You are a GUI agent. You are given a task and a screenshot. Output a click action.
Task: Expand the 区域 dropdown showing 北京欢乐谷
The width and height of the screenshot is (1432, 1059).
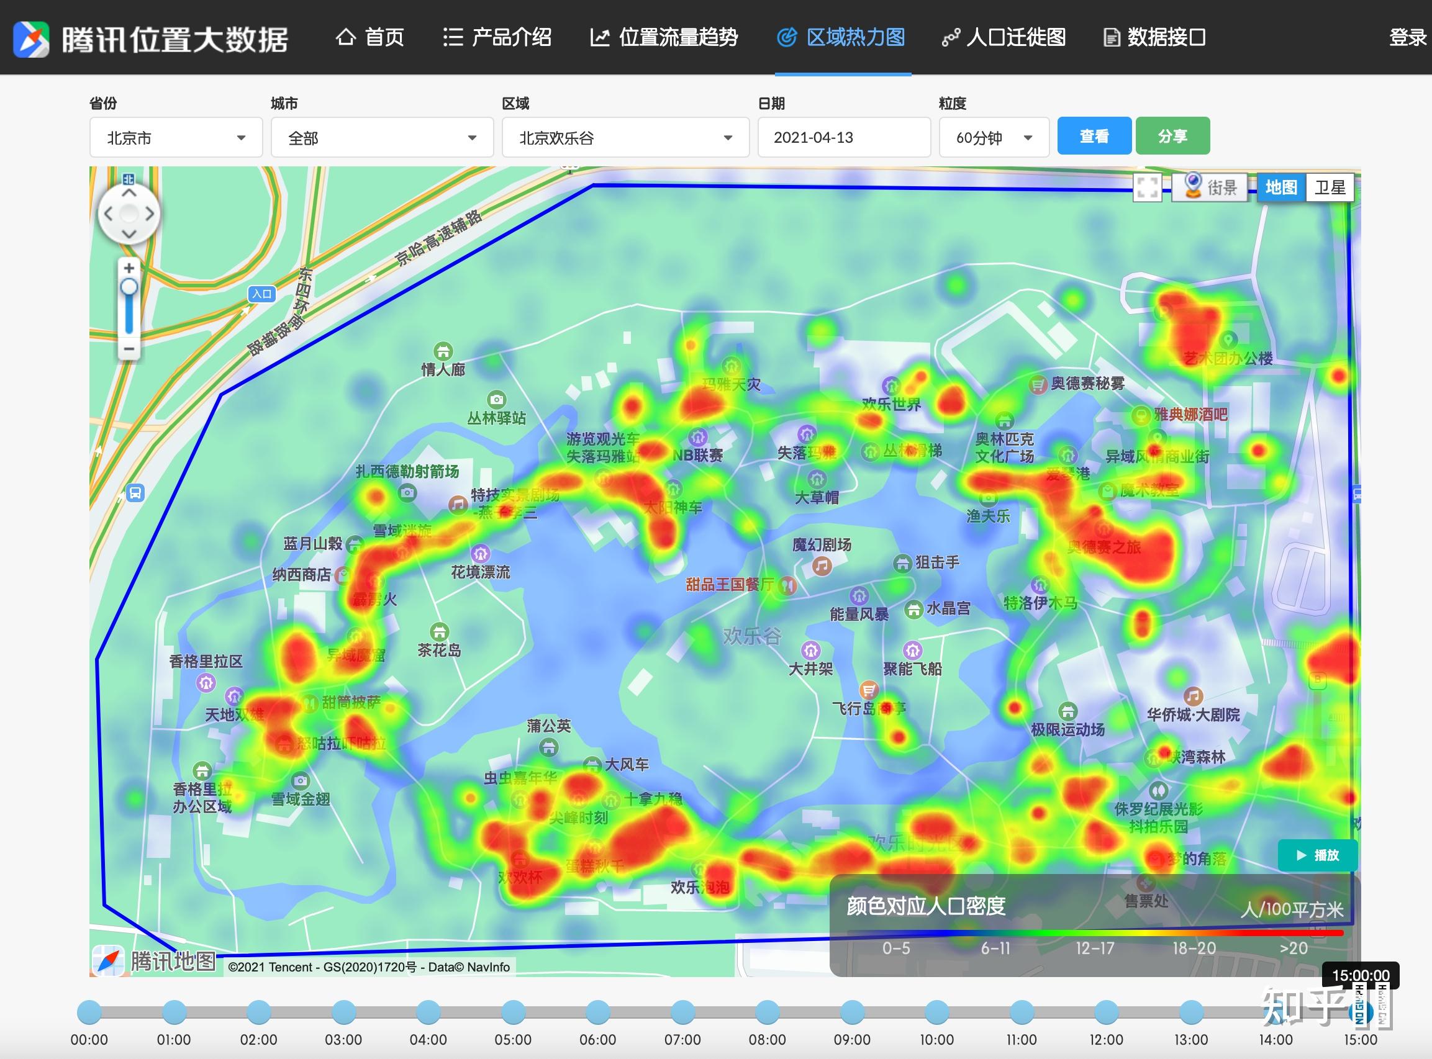[x=625, y=137]
